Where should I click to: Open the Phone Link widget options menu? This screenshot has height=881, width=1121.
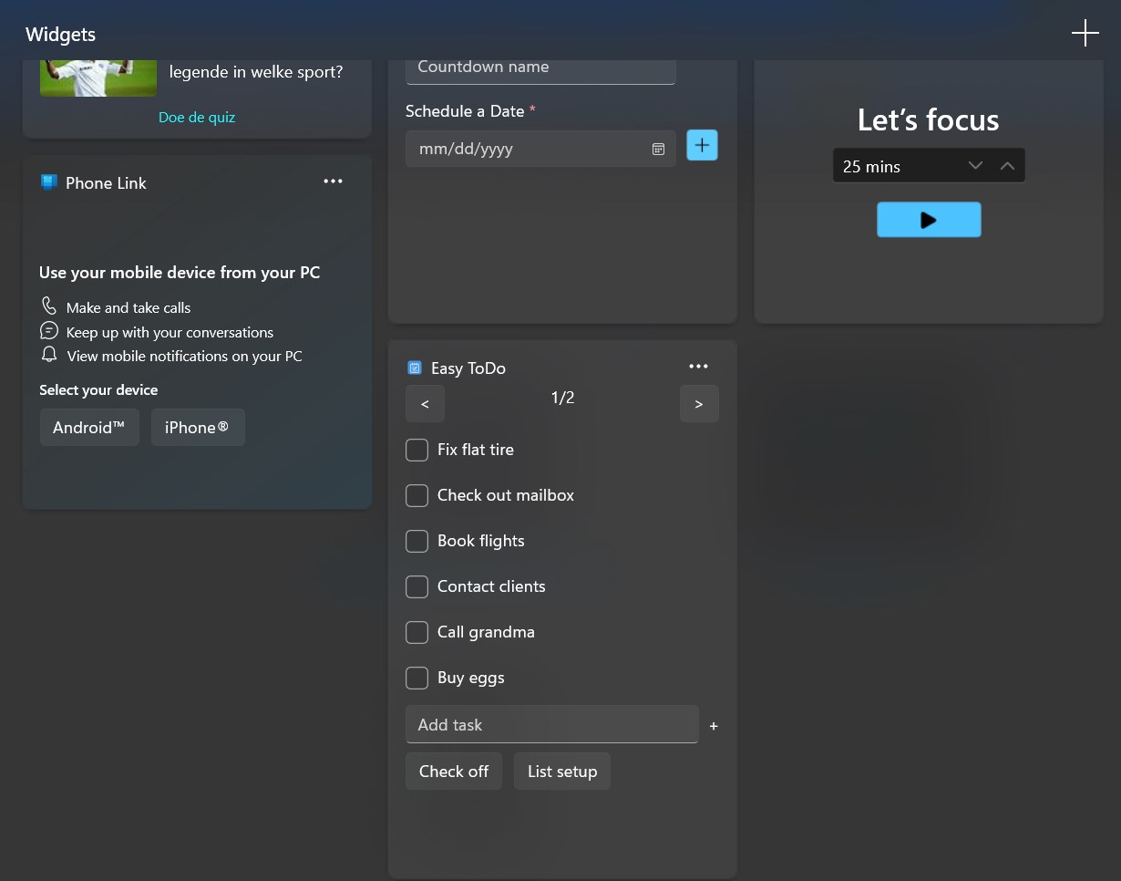(333, 181)
